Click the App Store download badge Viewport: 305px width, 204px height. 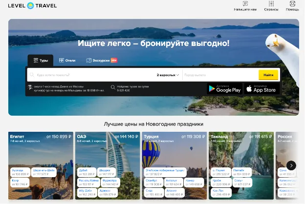[x=261, y=89]
